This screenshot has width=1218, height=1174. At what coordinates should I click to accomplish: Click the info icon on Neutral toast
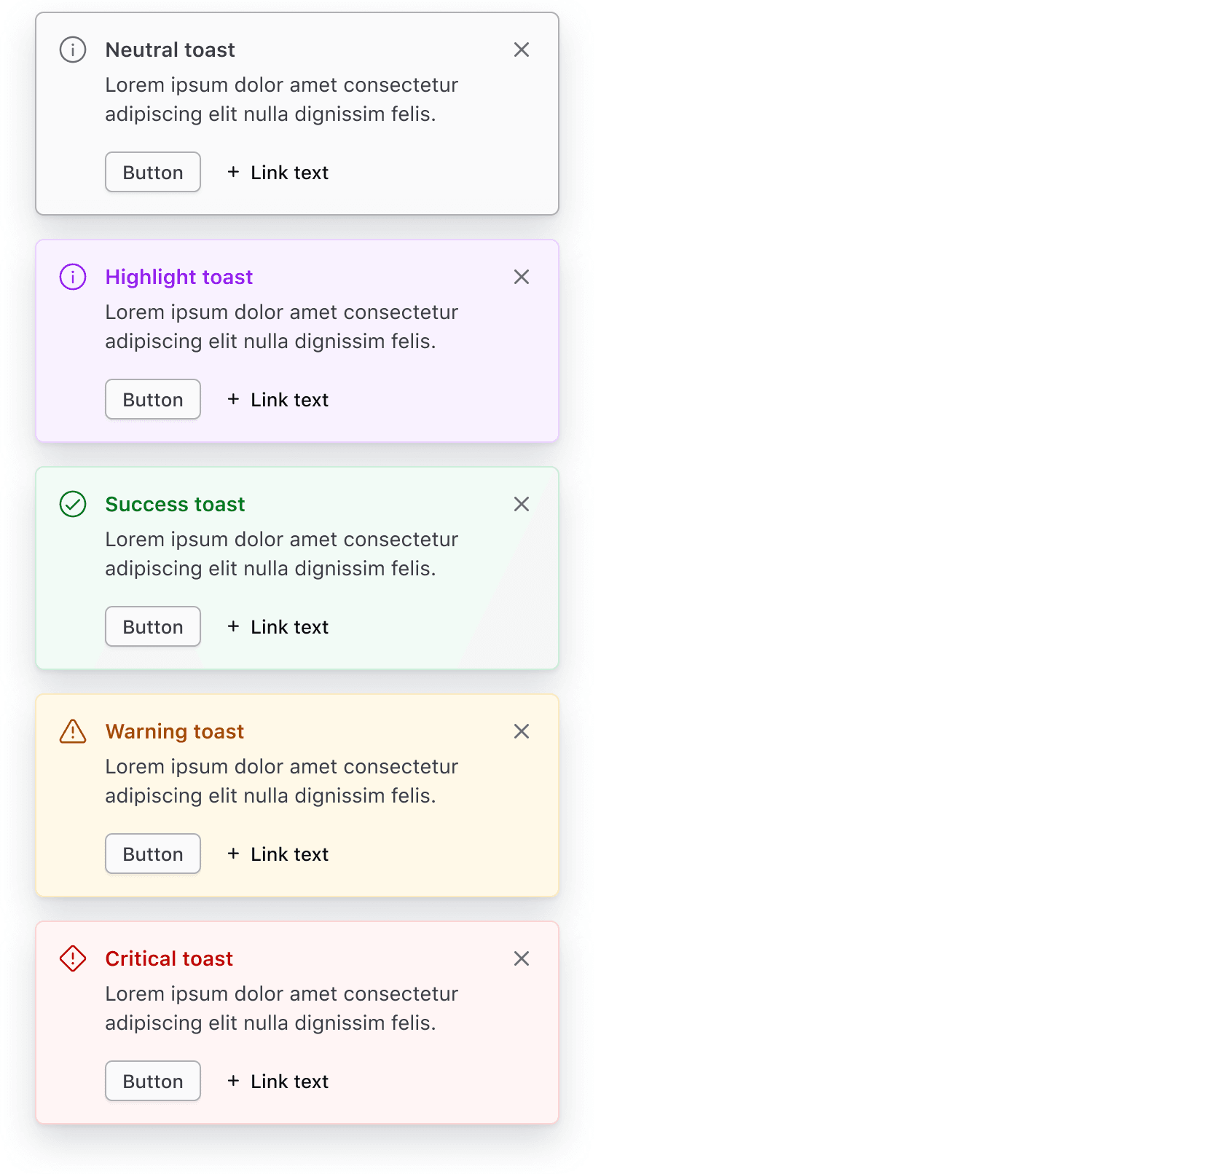(x=72, y=50)
